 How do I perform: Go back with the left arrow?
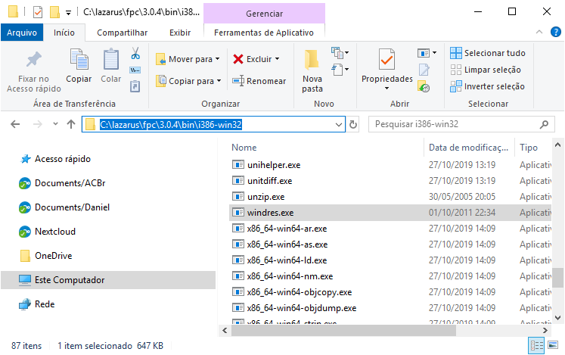tap(15, 124)
